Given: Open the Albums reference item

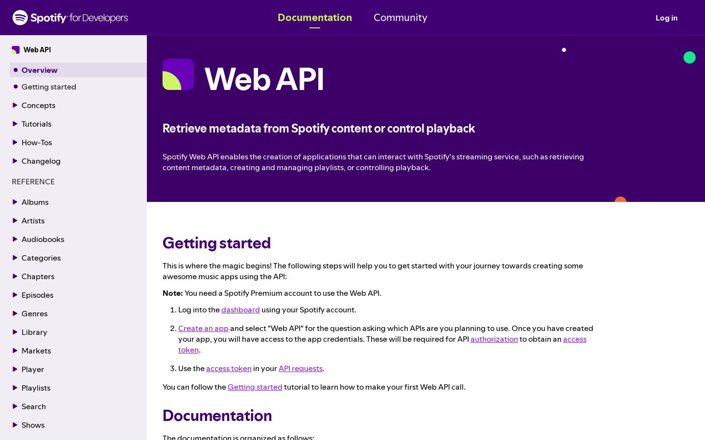Looking at the screenshot, I should [x=35, y=202].
